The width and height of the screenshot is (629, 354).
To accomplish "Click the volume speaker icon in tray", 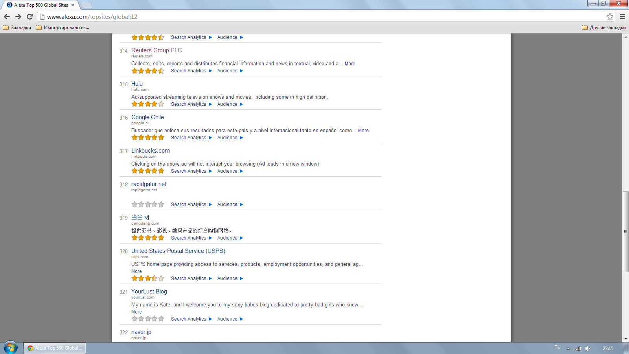I will click(587, 348).
